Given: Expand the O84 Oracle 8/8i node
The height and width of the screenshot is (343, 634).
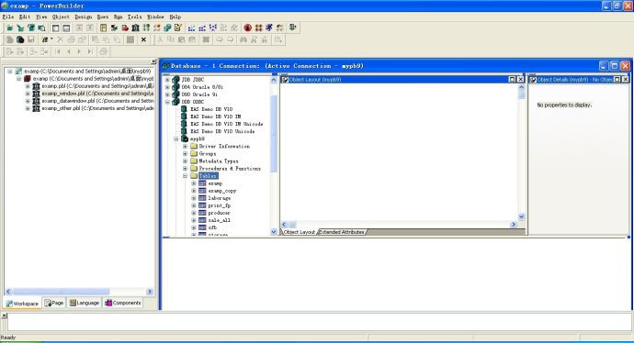Looking at the screenshot, I should tap(167, 87).
